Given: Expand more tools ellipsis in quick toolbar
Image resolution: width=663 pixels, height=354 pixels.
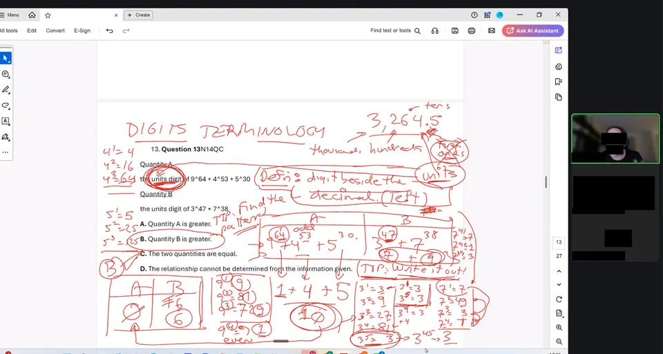Looking at the screenshot, I should [6, 152].
